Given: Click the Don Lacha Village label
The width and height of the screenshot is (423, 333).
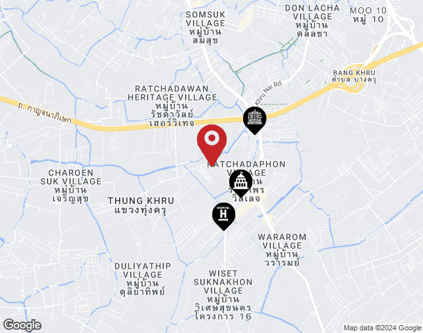Looking at the screenshot, I should (x=313, y=21).
